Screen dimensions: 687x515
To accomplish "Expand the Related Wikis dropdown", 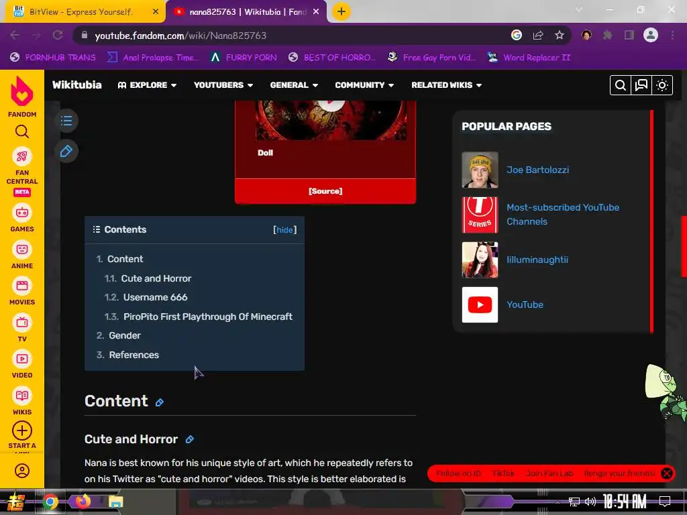I will pyautogui.click(x=446, y=85).
